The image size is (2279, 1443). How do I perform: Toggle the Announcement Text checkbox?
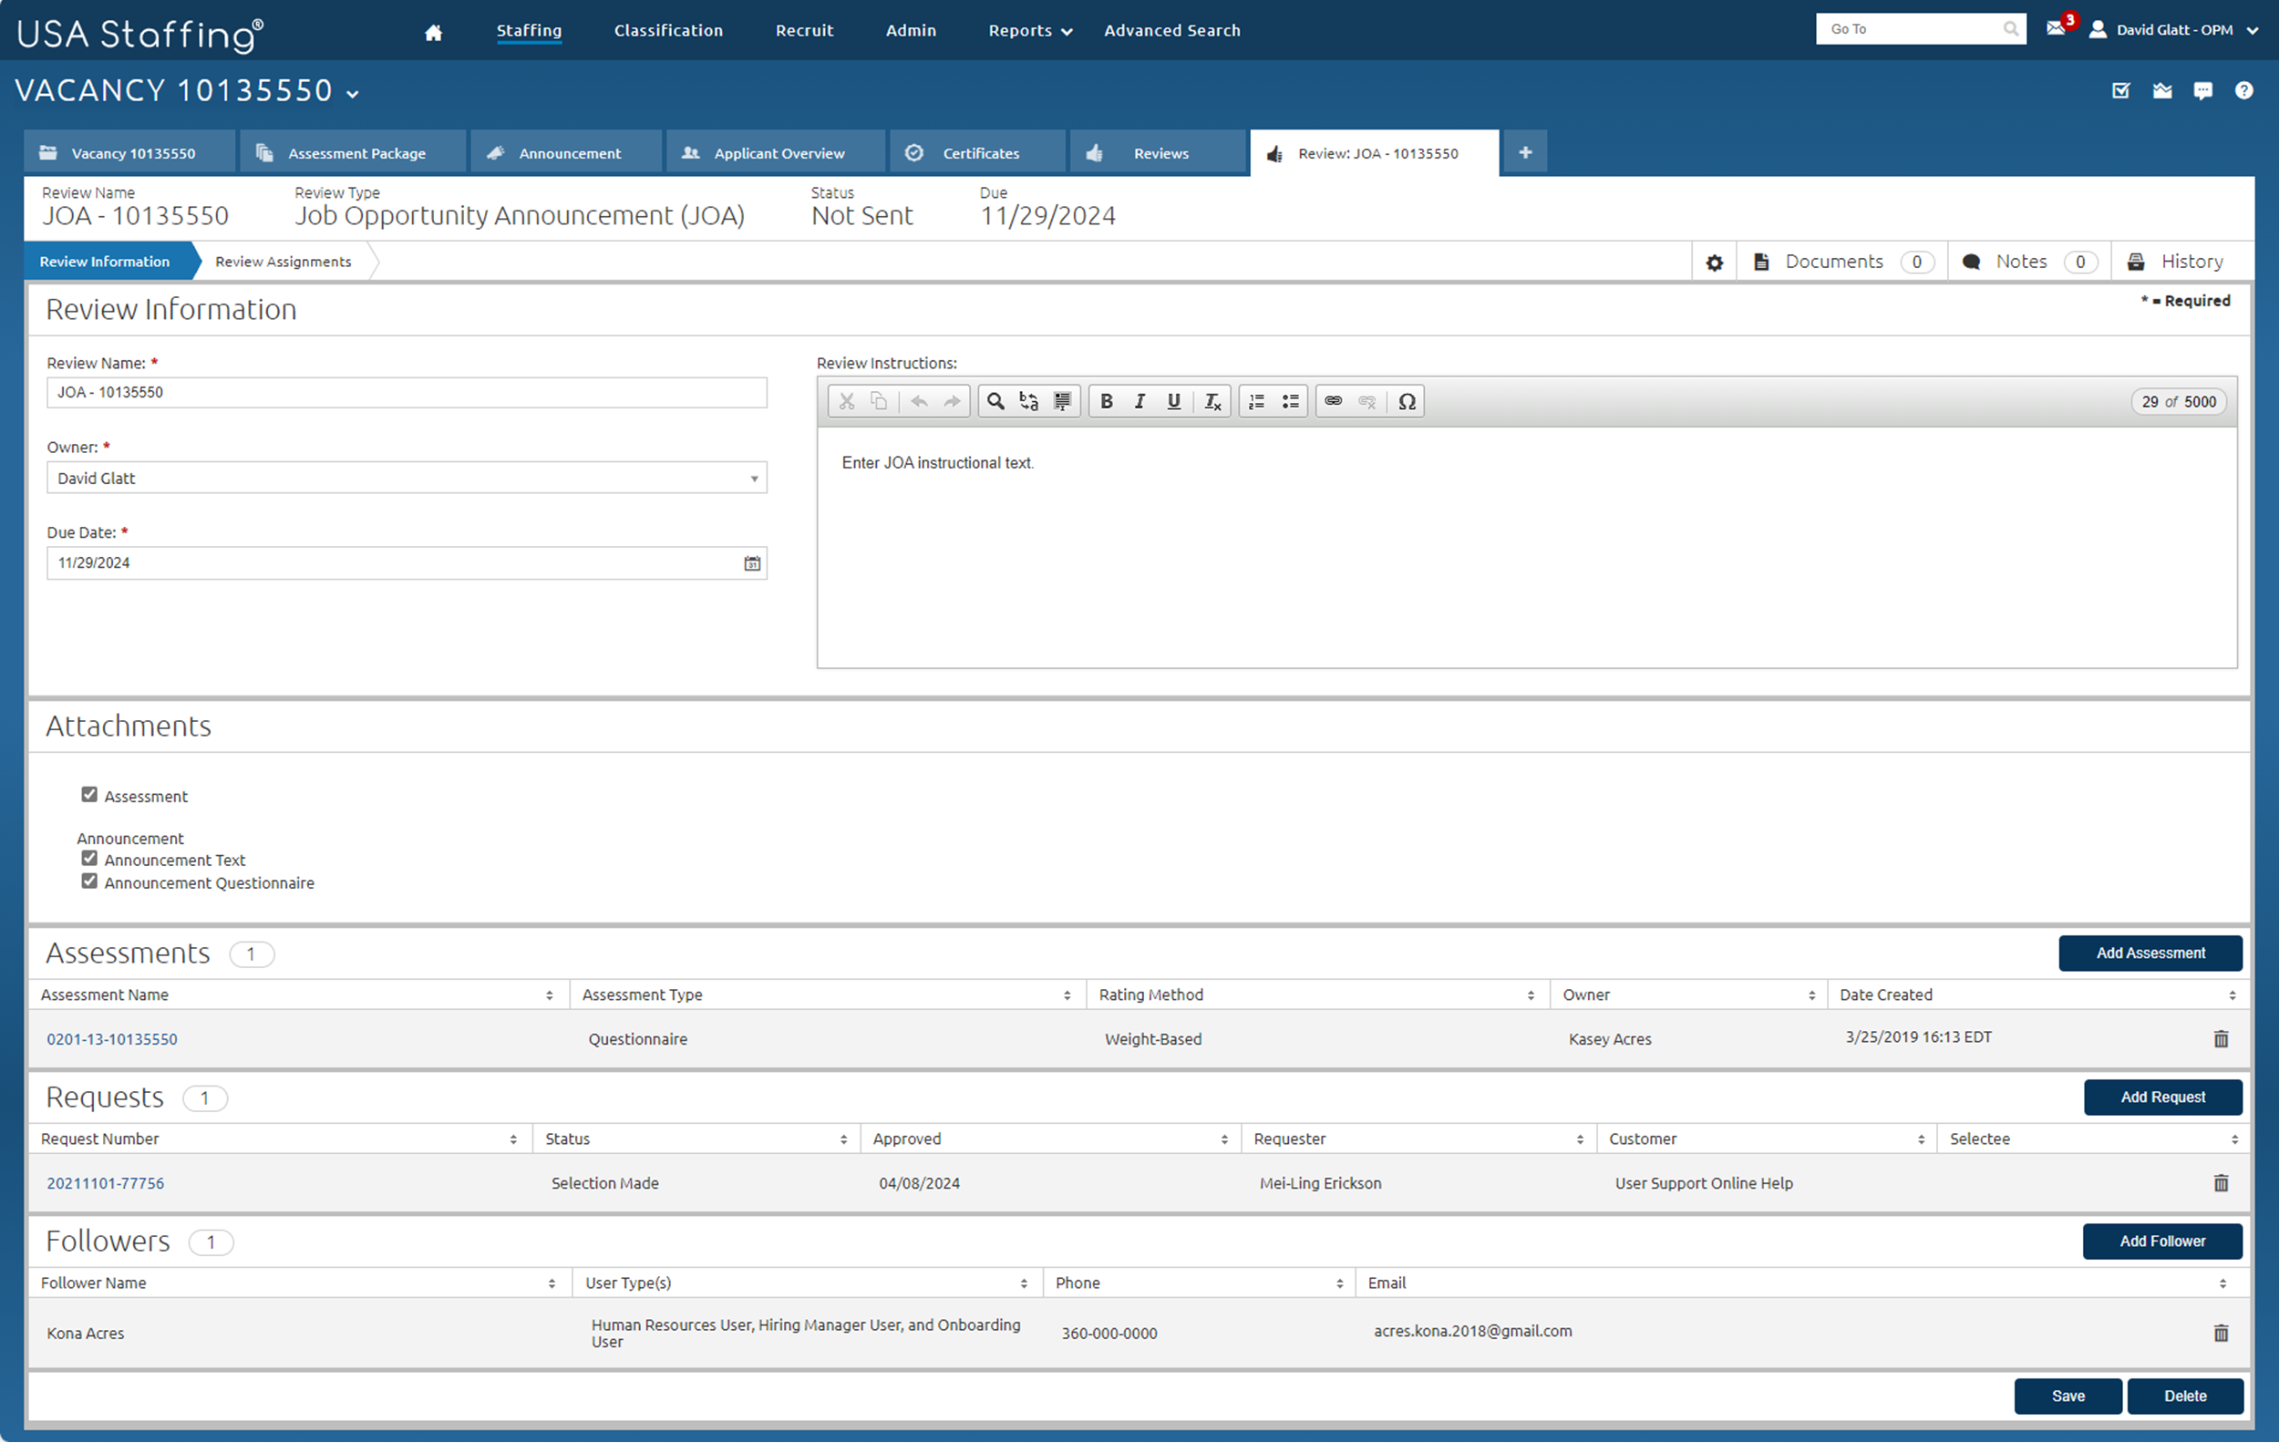[89, 860]
